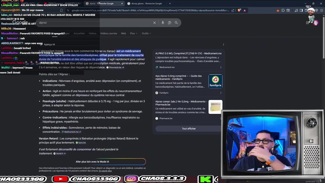
Task: Click Tout afficher button
Action: coord(189,129)
